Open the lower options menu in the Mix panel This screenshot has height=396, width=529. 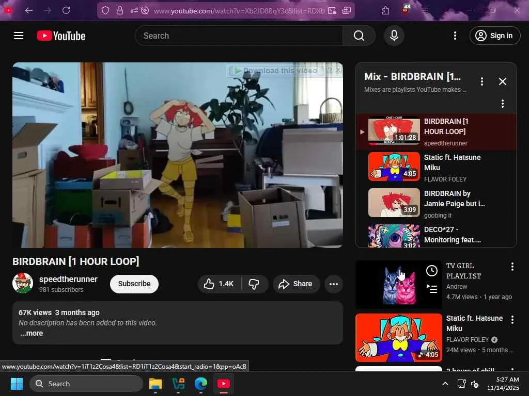point(502,103)
